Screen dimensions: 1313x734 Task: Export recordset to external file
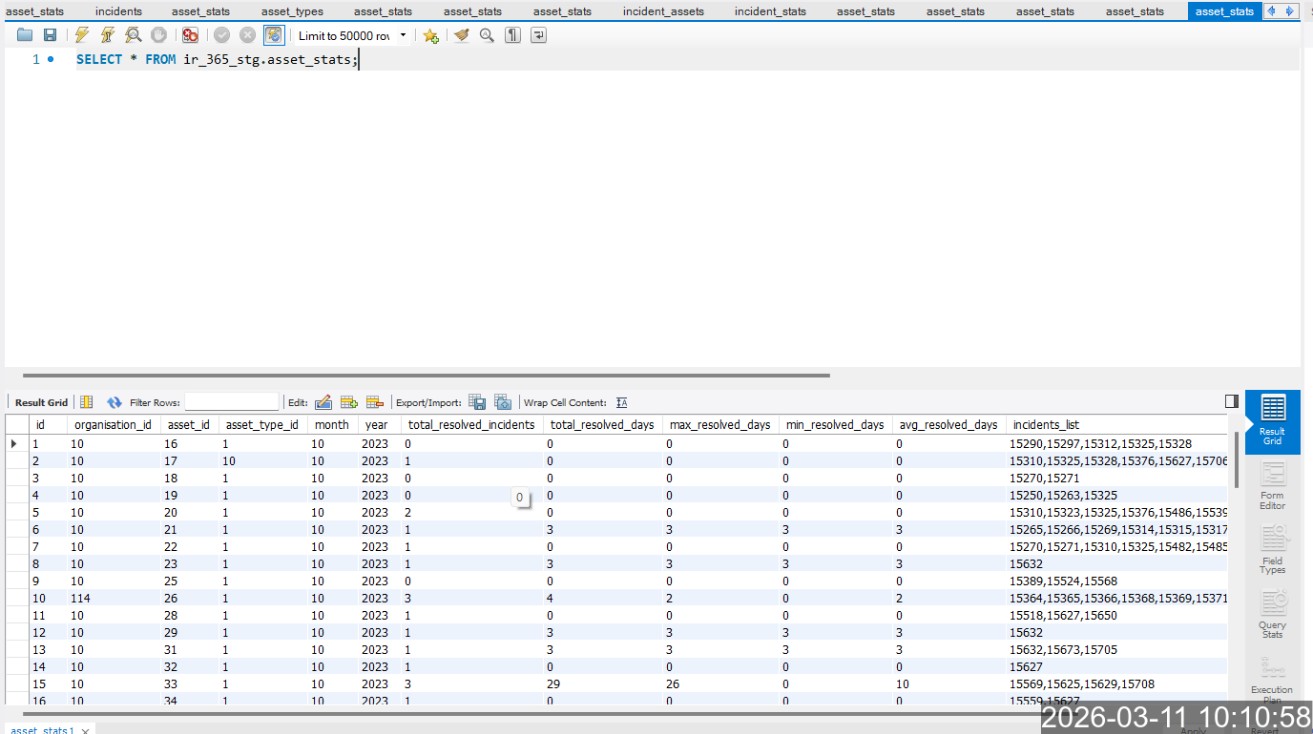pyautogui.click(x=477, y=402)
